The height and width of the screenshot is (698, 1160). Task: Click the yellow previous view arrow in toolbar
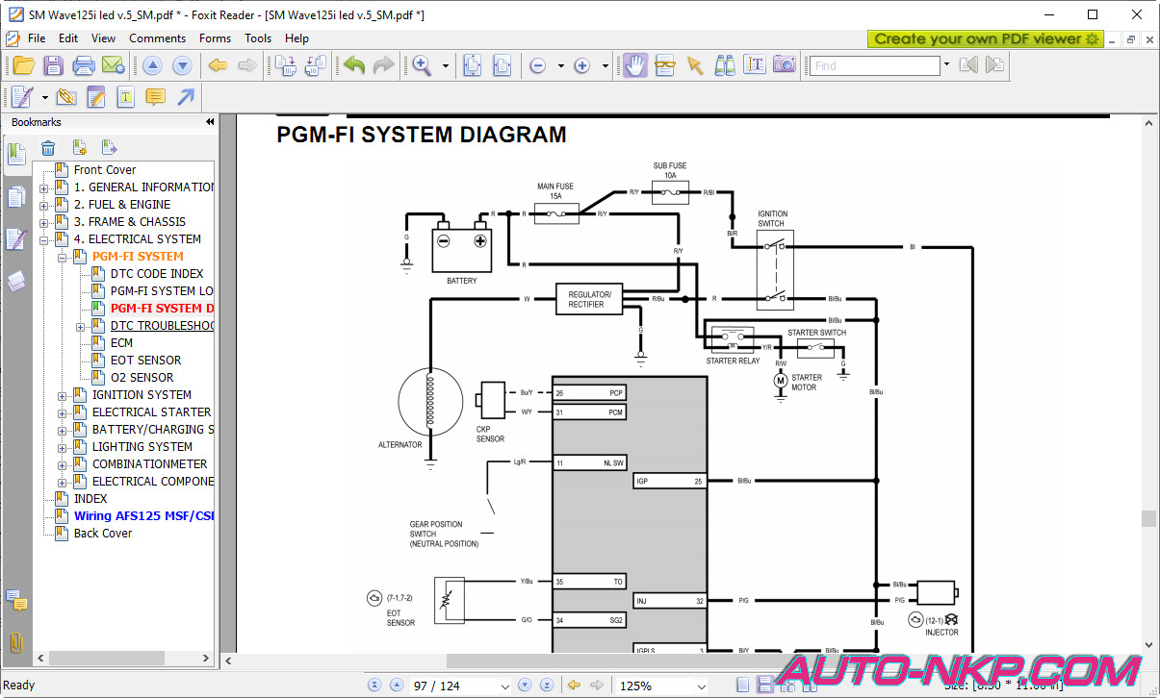218,65
